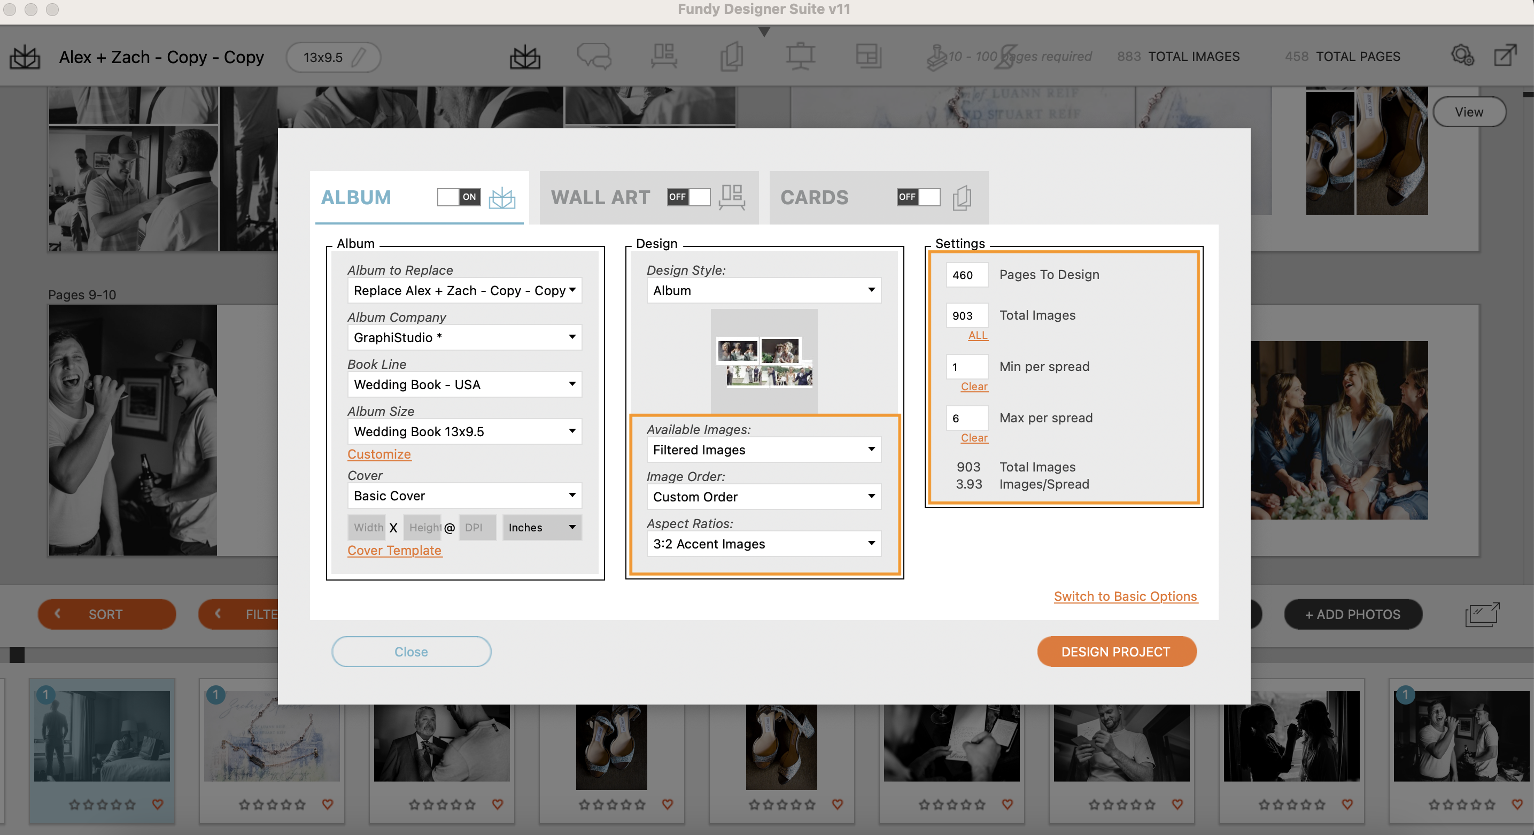Edit the Min per spread field
The height and width of the screenshot is (835, 1534).
click(967, 367)
